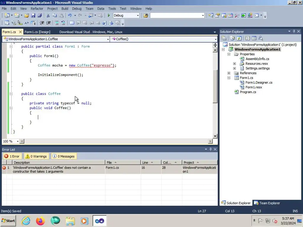
Task: Open the Start Page toolbar icon
Action: pos(244,15)
